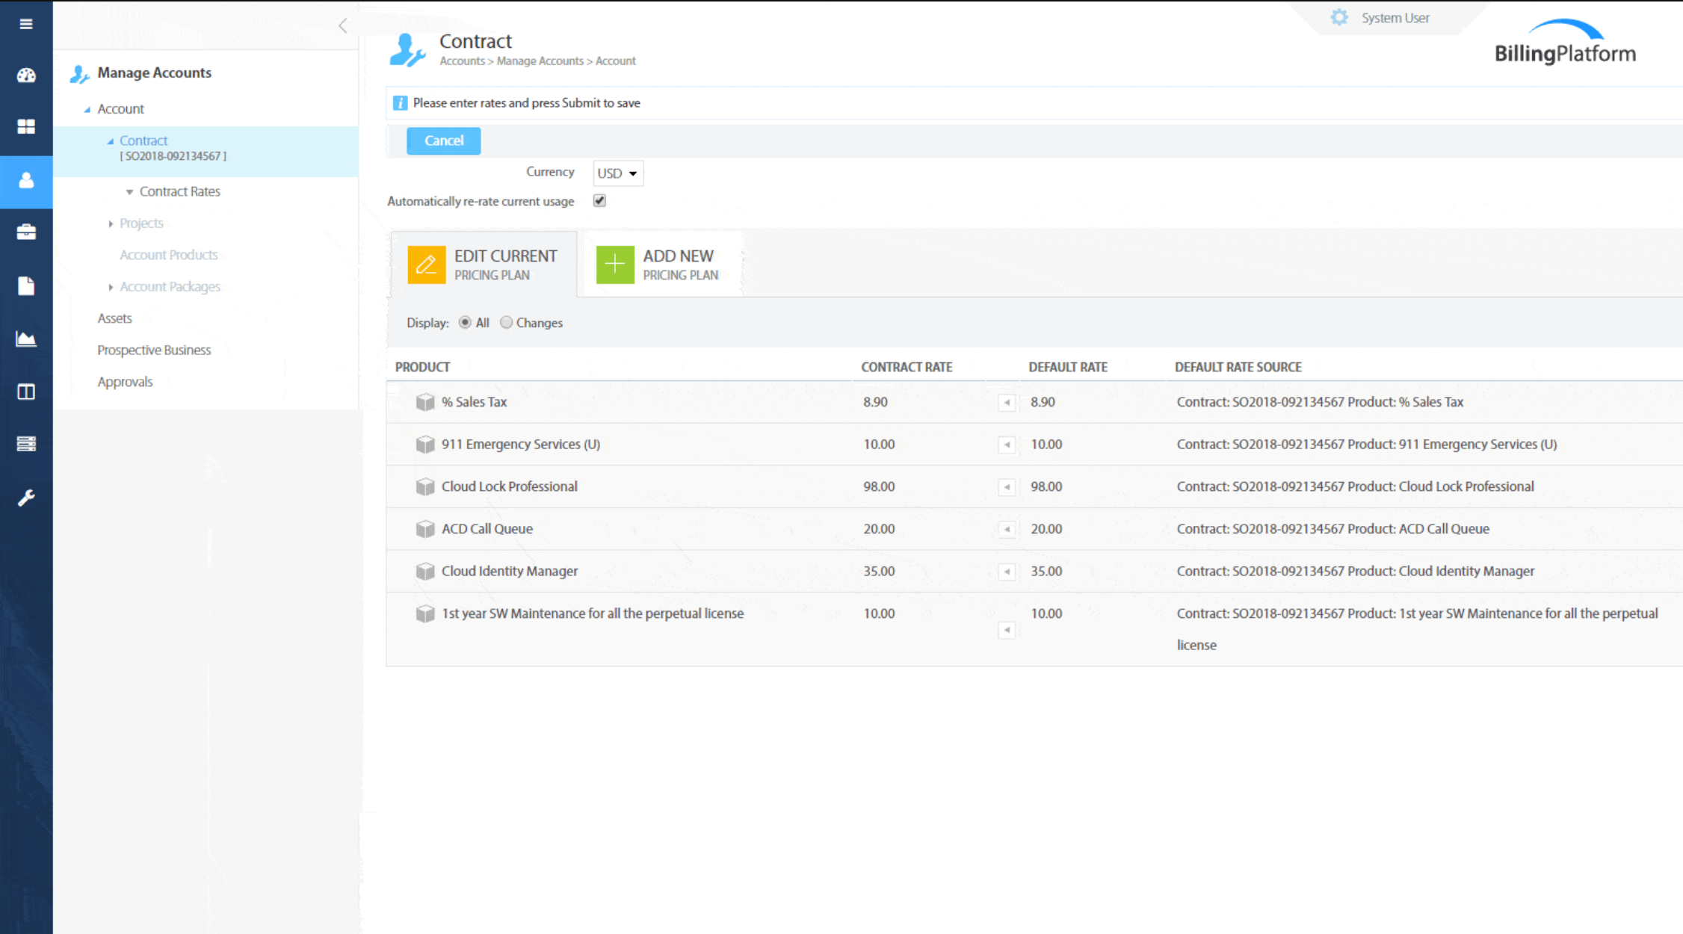Select the Accounts person icon
Image resolution: width=1683 pixels, height=934 pixels.
26,181
